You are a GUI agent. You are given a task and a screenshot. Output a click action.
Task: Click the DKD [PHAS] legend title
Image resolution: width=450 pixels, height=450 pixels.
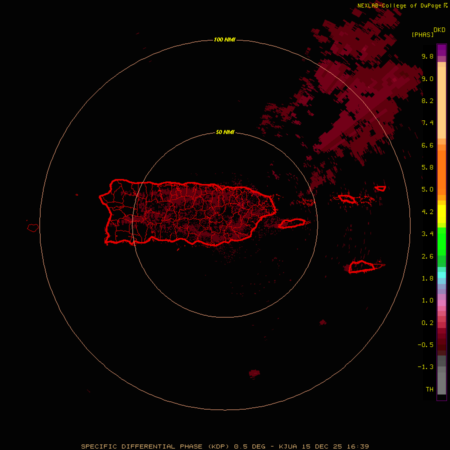click(x=428, y=32)
